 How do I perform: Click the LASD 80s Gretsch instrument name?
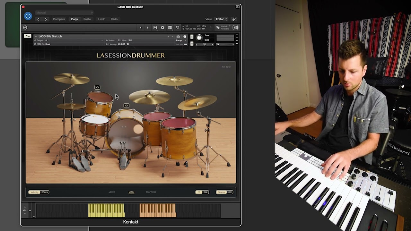(x=50, y=36)
